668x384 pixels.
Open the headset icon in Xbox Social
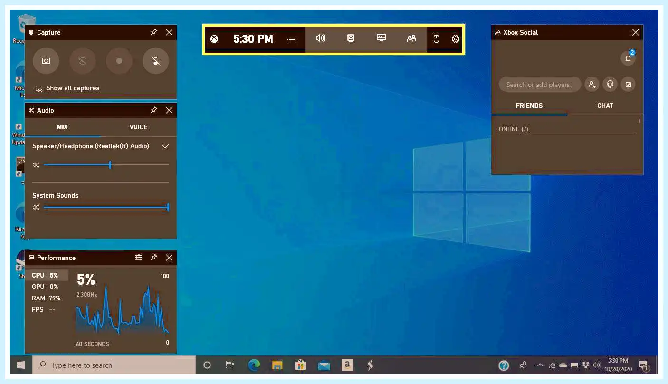tap(610, 85)
